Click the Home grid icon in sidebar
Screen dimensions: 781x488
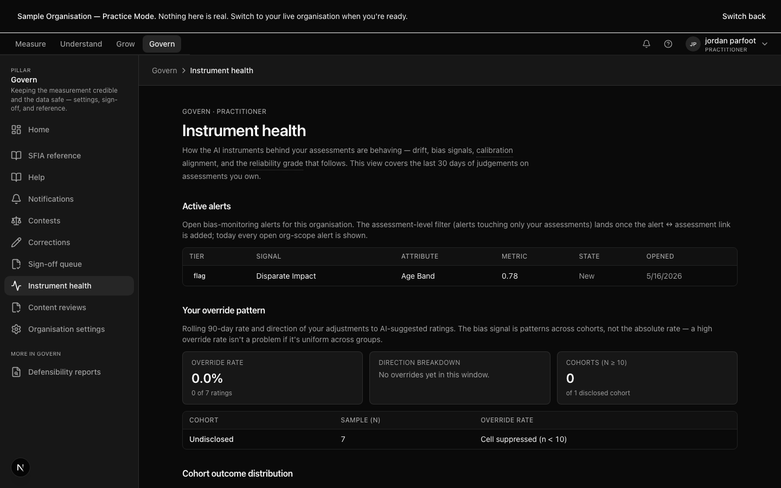coord(16,130)
